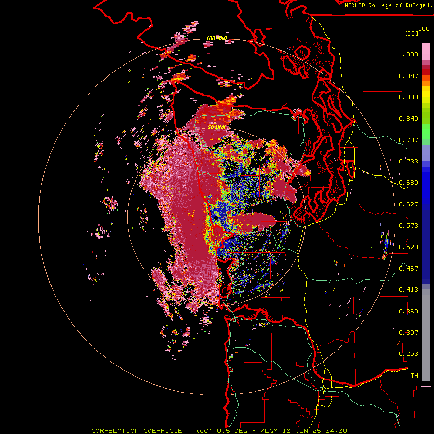The width and height of the screenshot is (434, 434).
Task: Pick the dark navy color bar segment
Action: [x=426, y=246]
